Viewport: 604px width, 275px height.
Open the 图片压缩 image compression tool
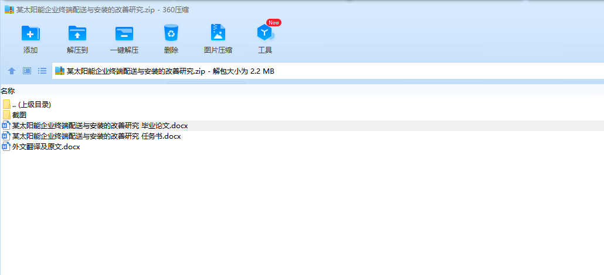218,32
